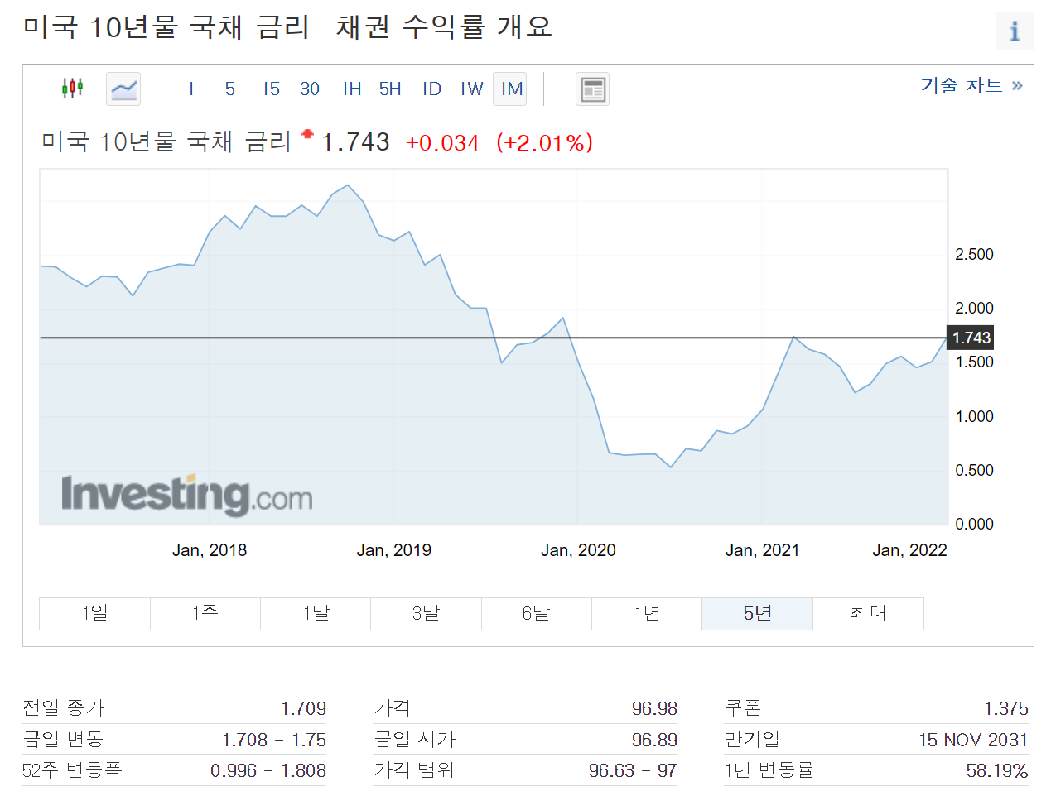Click the Jan, 2020 axis label
This screenshot has width=1051, height=791.
pyautogui.click(x=578, y=550)
